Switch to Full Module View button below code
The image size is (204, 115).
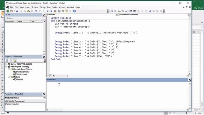[x=51, y=76]
